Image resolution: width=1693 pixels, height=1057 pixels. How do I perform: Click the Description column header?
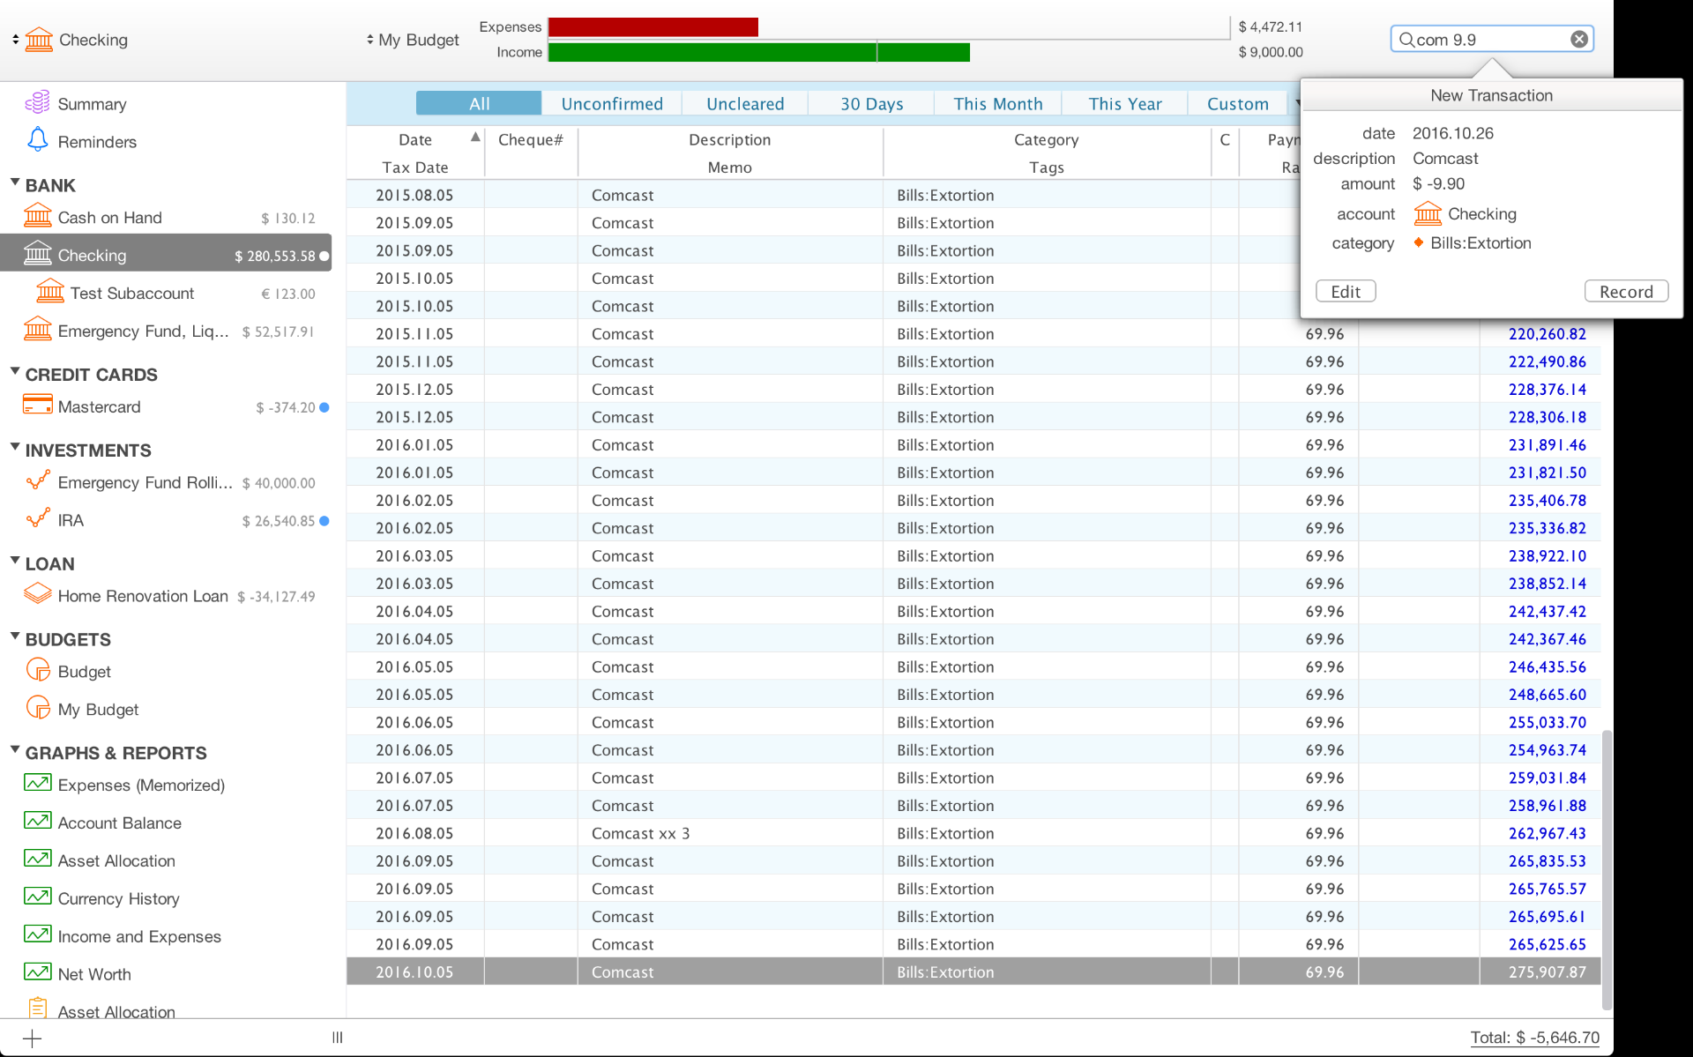pyautogui.click(x=729, y=140)
